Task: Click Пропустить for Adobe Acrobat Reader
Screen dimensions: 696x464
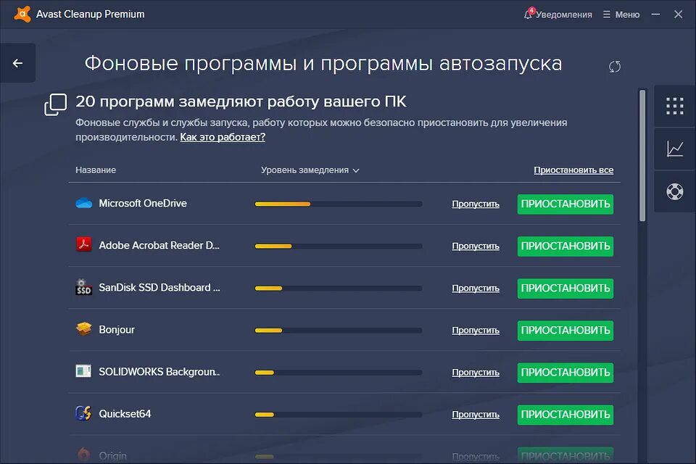Action: tap(476, 246)
